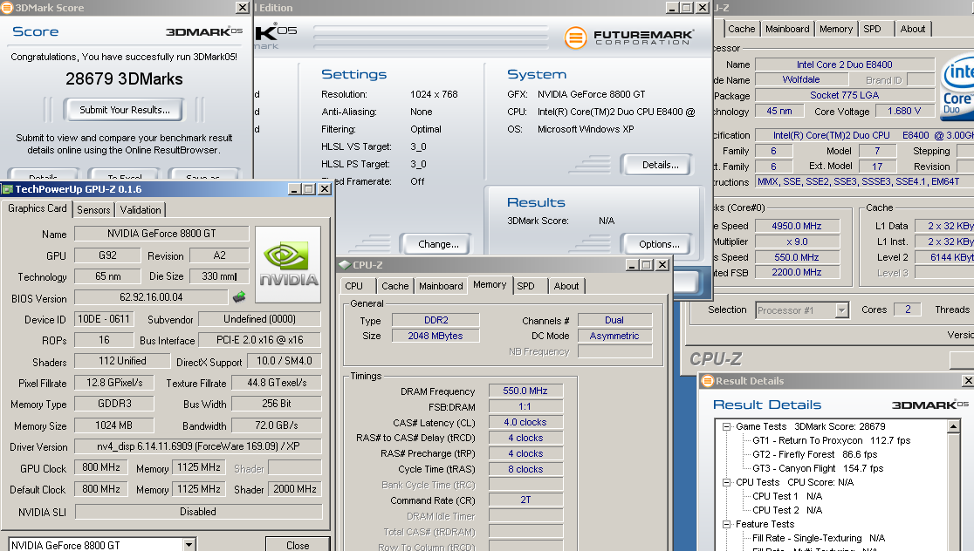Select the CPU Test 1 row
This screenshot has width=974, height=551.
tap(787, 496)
